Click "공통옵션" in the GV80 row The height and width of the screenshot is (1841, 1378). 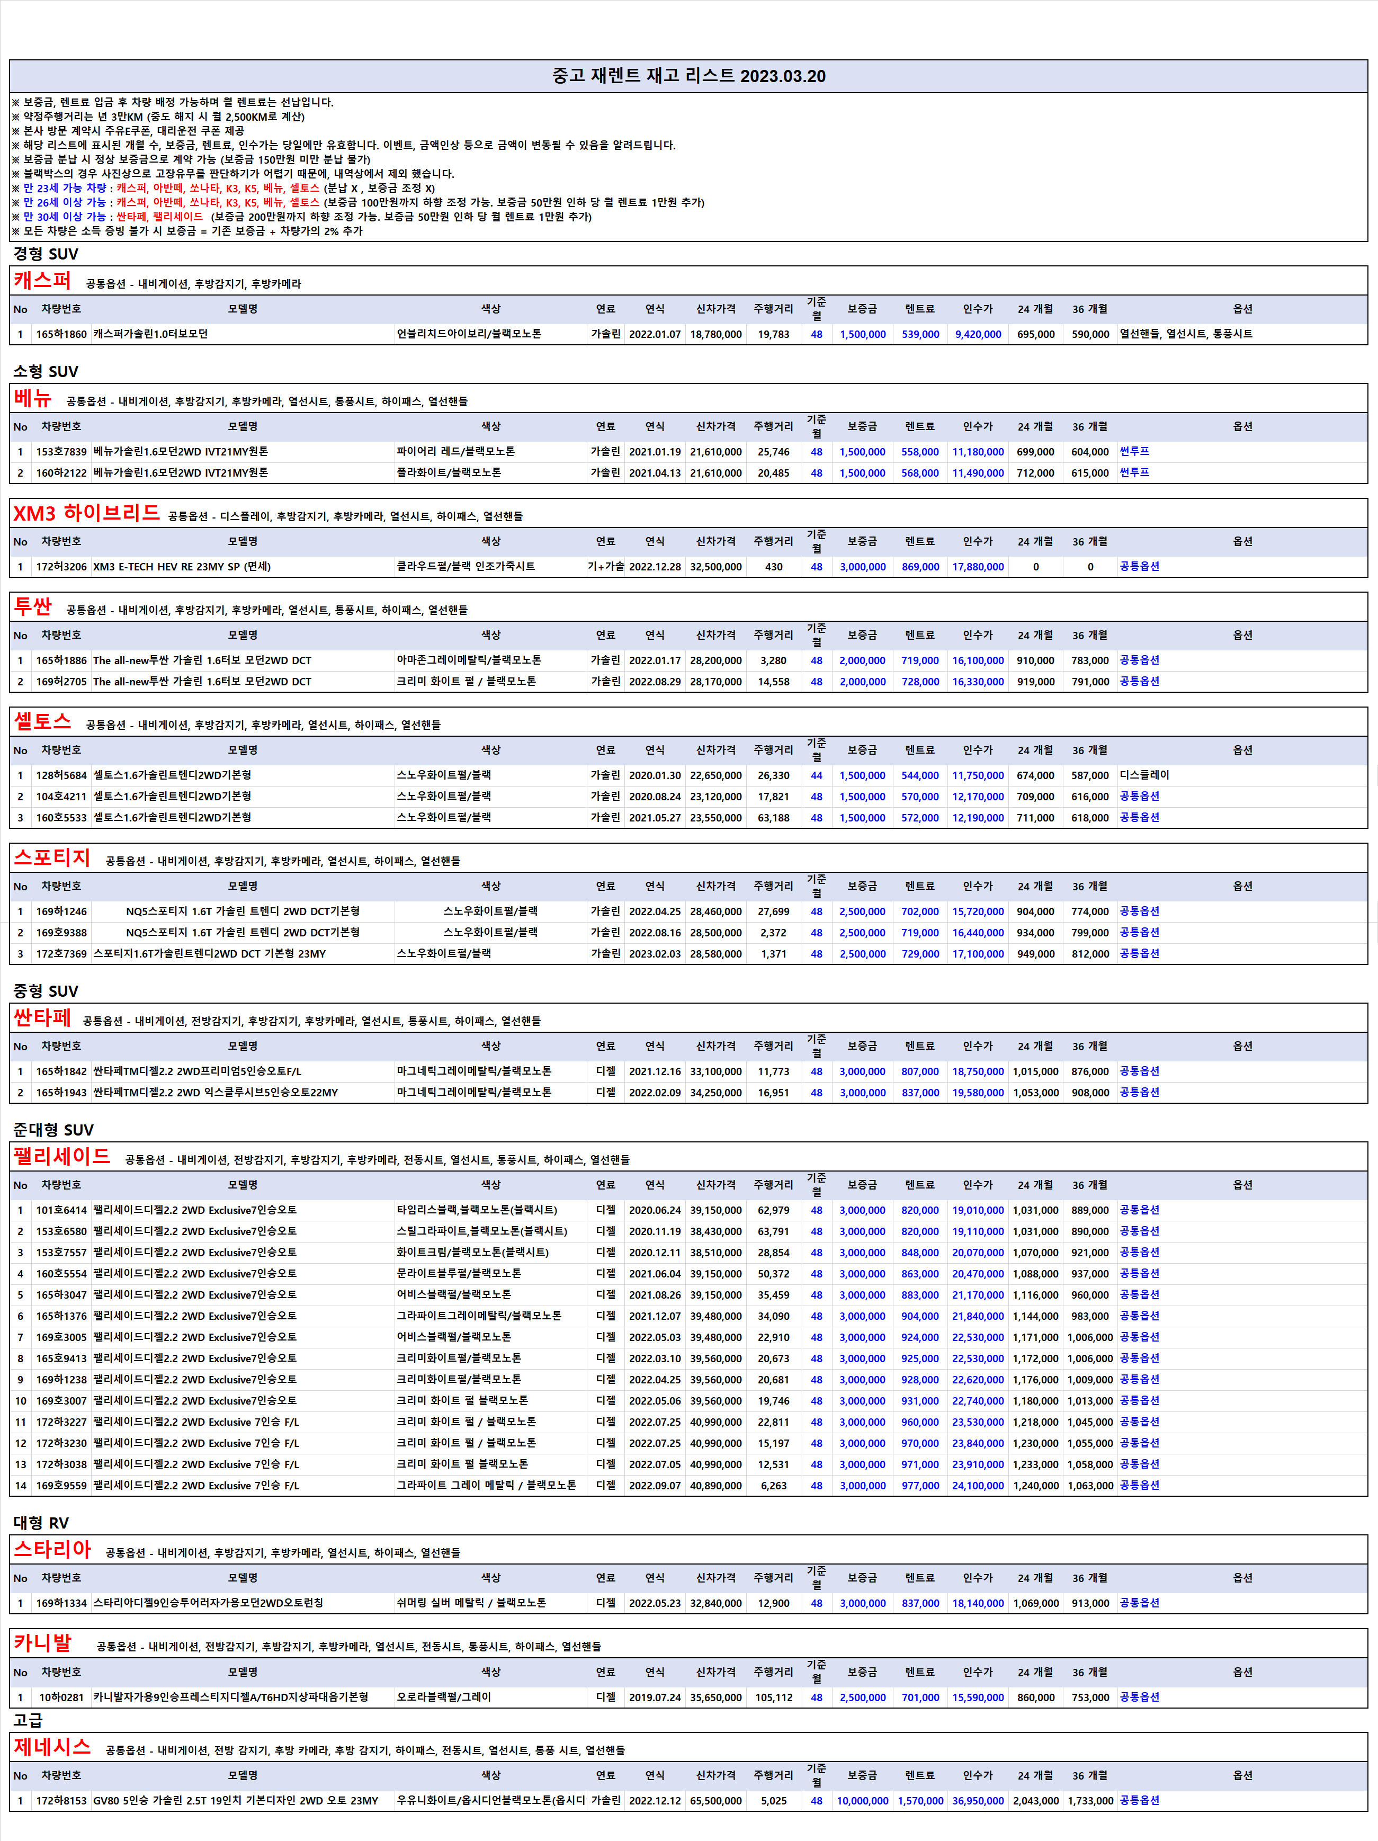point(1139,1800)
